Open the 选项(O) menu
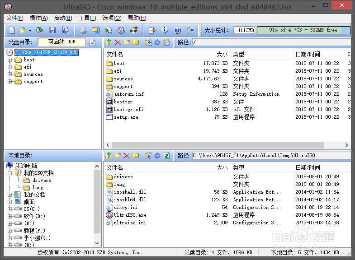Viewport: 355px width, 260px height. [x=112, y=18]
